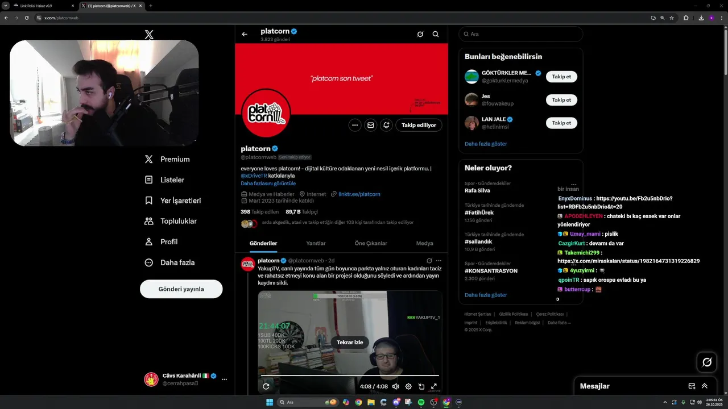This screenshot has width=728, height=409.
Task: Bookmark the page with the star icon
Action: (672, 18)
